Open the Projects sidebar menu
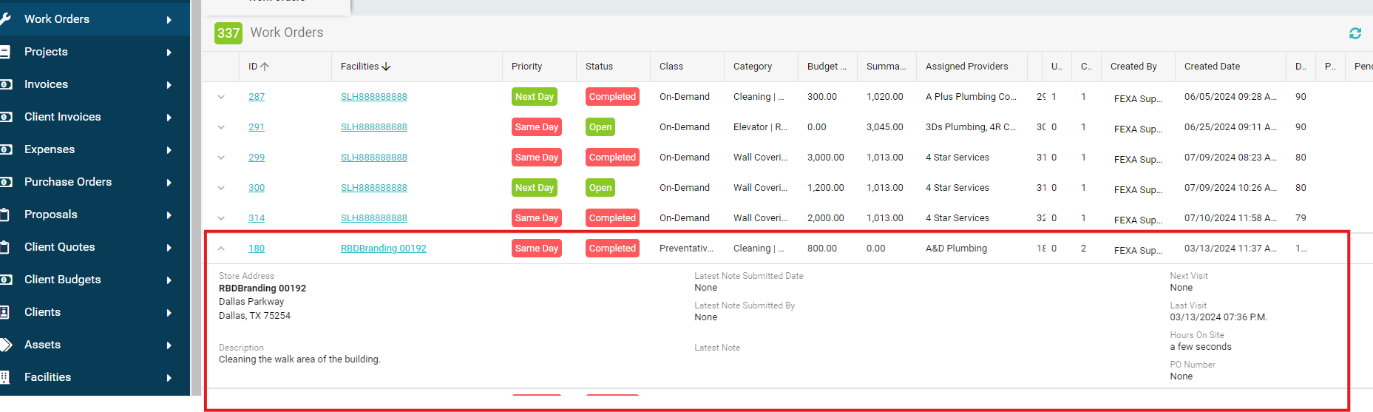Image resolution: width=1373 pixels, height=412 pixels. 46,52
